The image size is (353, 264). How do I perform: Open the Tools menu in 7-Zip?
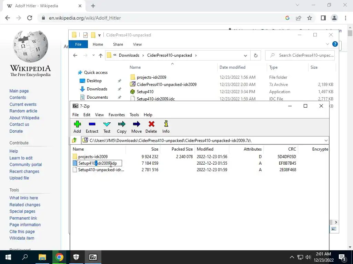point(134,115)
